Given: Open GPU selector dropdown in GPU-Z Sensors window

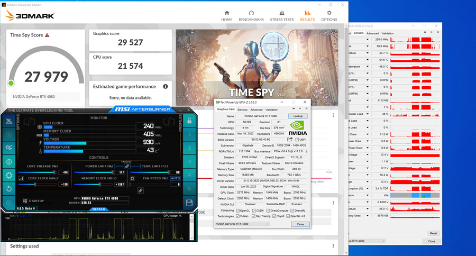Looking at the screenshot, I should [368, 241].
